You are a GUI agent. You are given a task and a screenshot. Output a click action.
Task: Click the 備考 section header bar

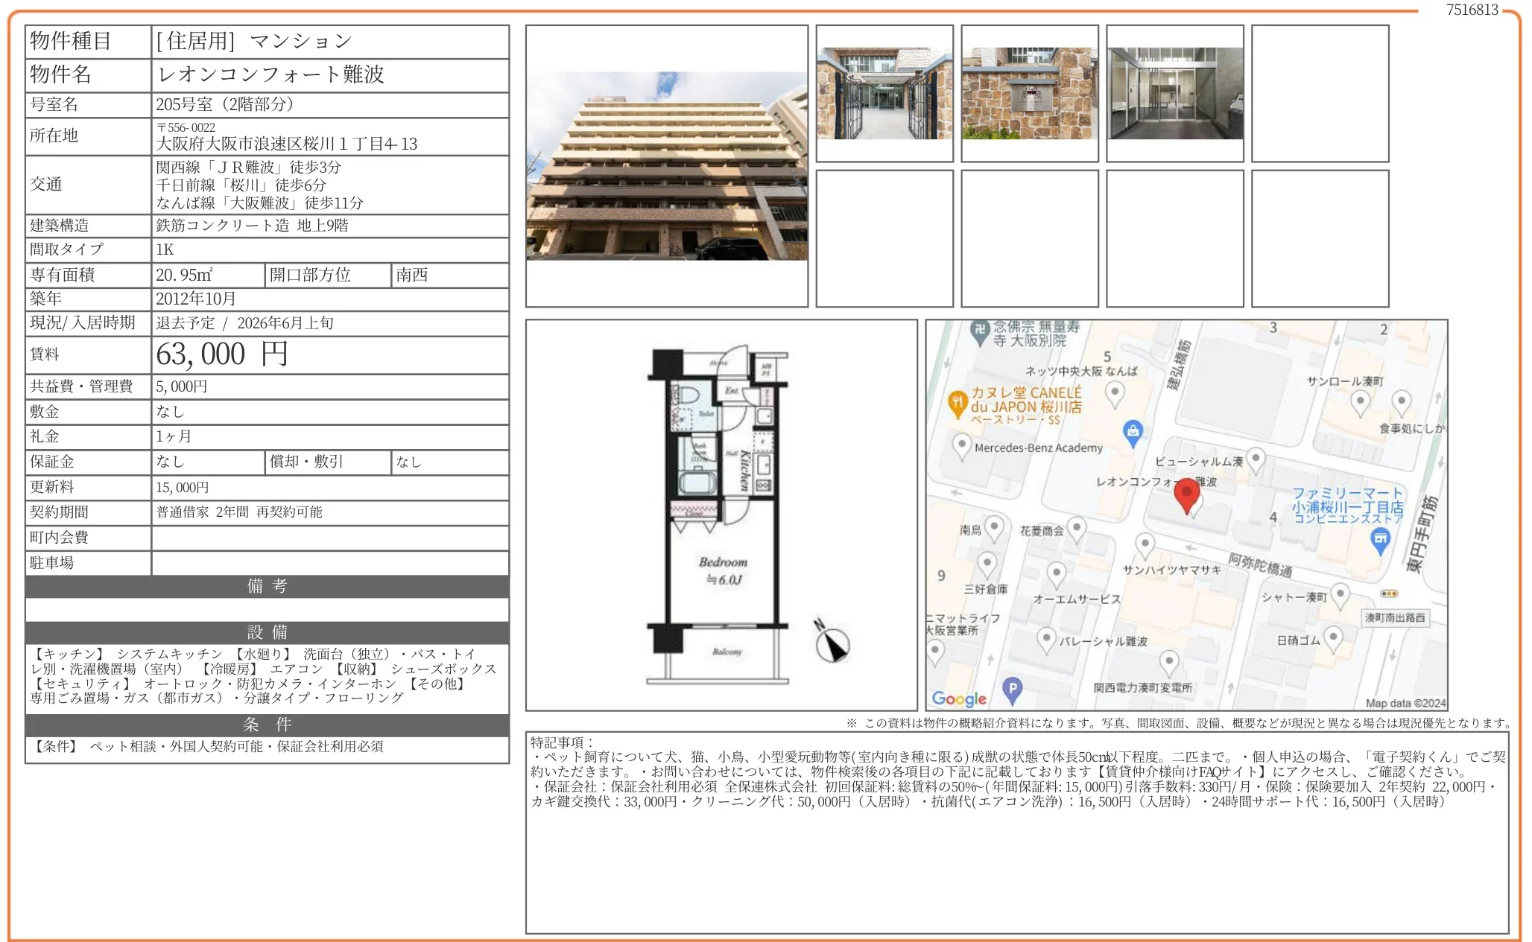(x=267, y=586)
